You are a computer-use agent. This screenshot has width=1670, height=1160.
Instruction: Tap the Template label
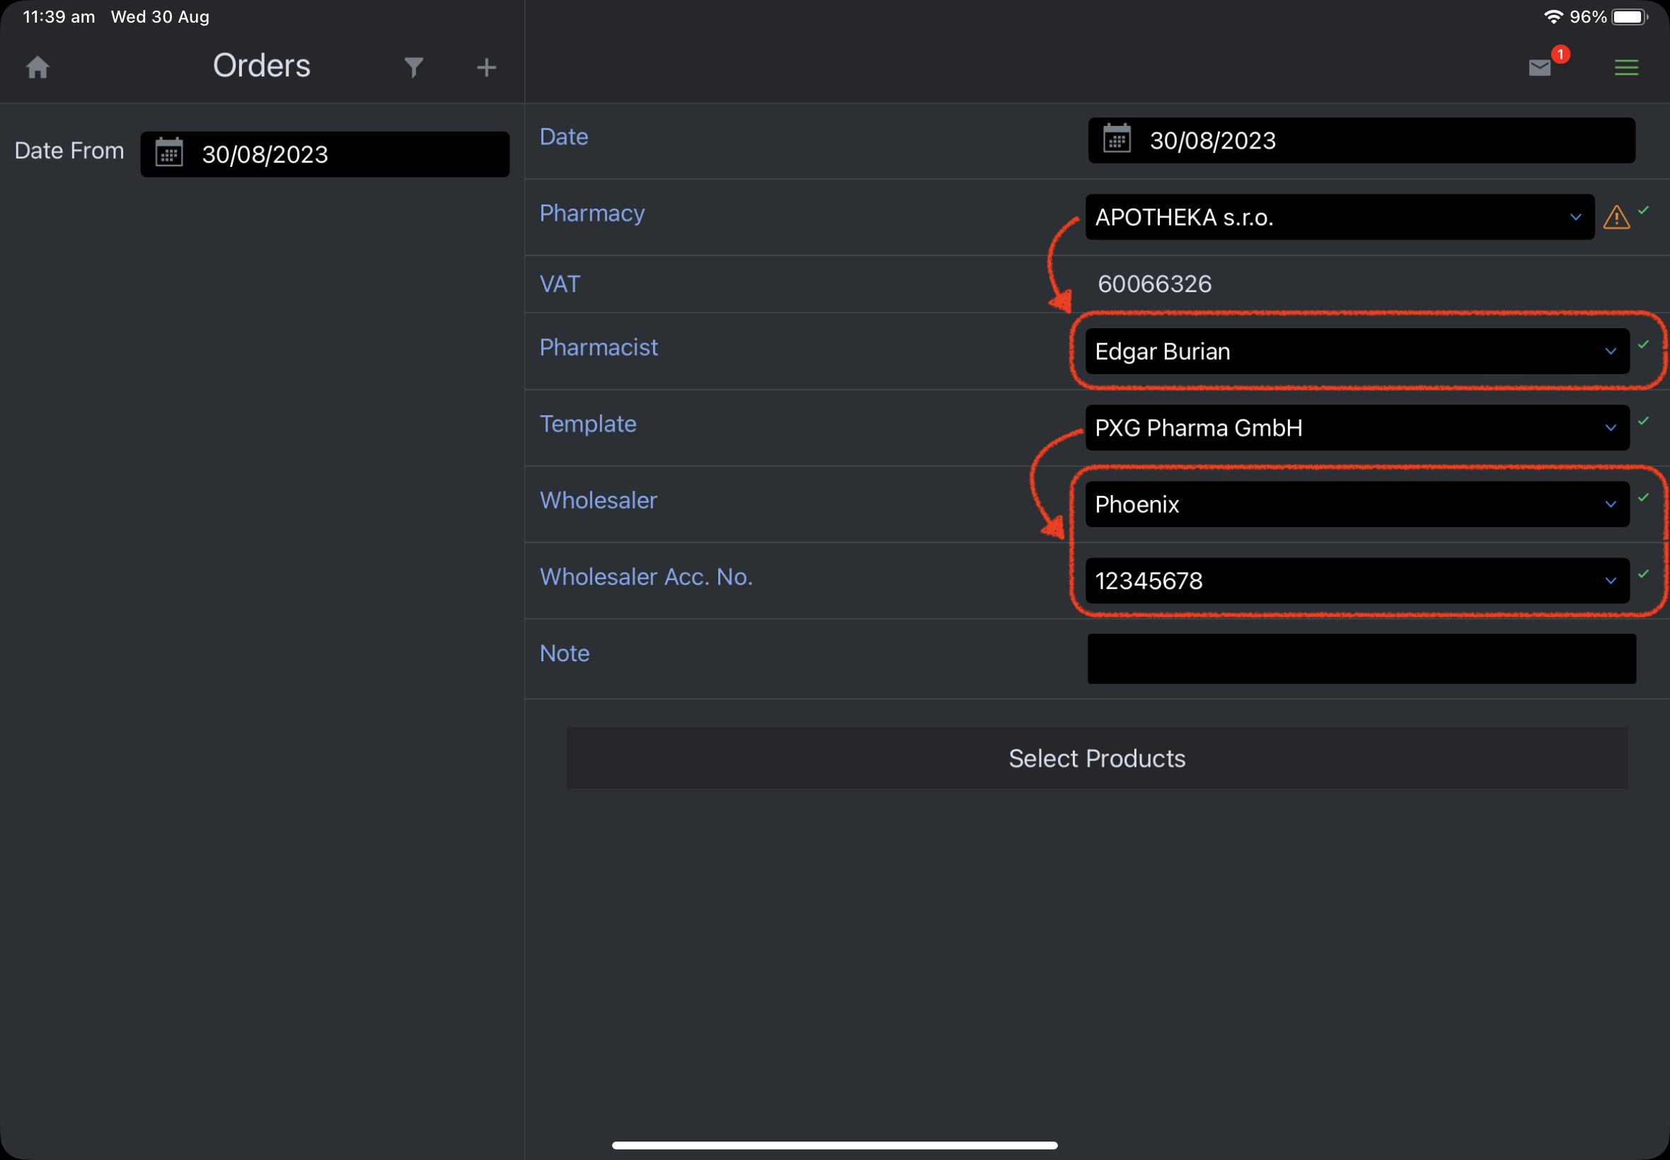point(587,424)
